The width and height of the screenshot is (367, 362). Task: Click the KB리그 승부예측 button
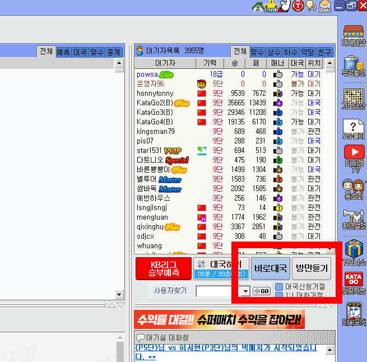pos(164,268)
